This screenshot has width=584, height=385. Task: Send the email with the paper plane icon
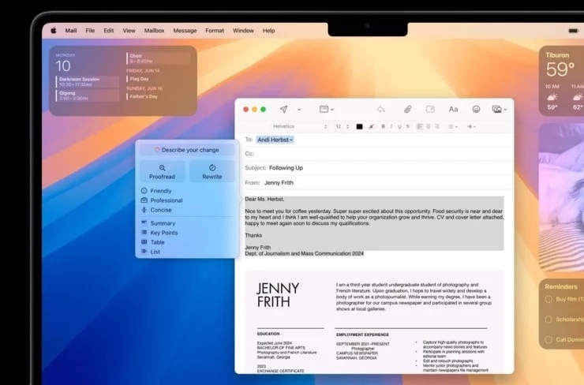(283, 109)
